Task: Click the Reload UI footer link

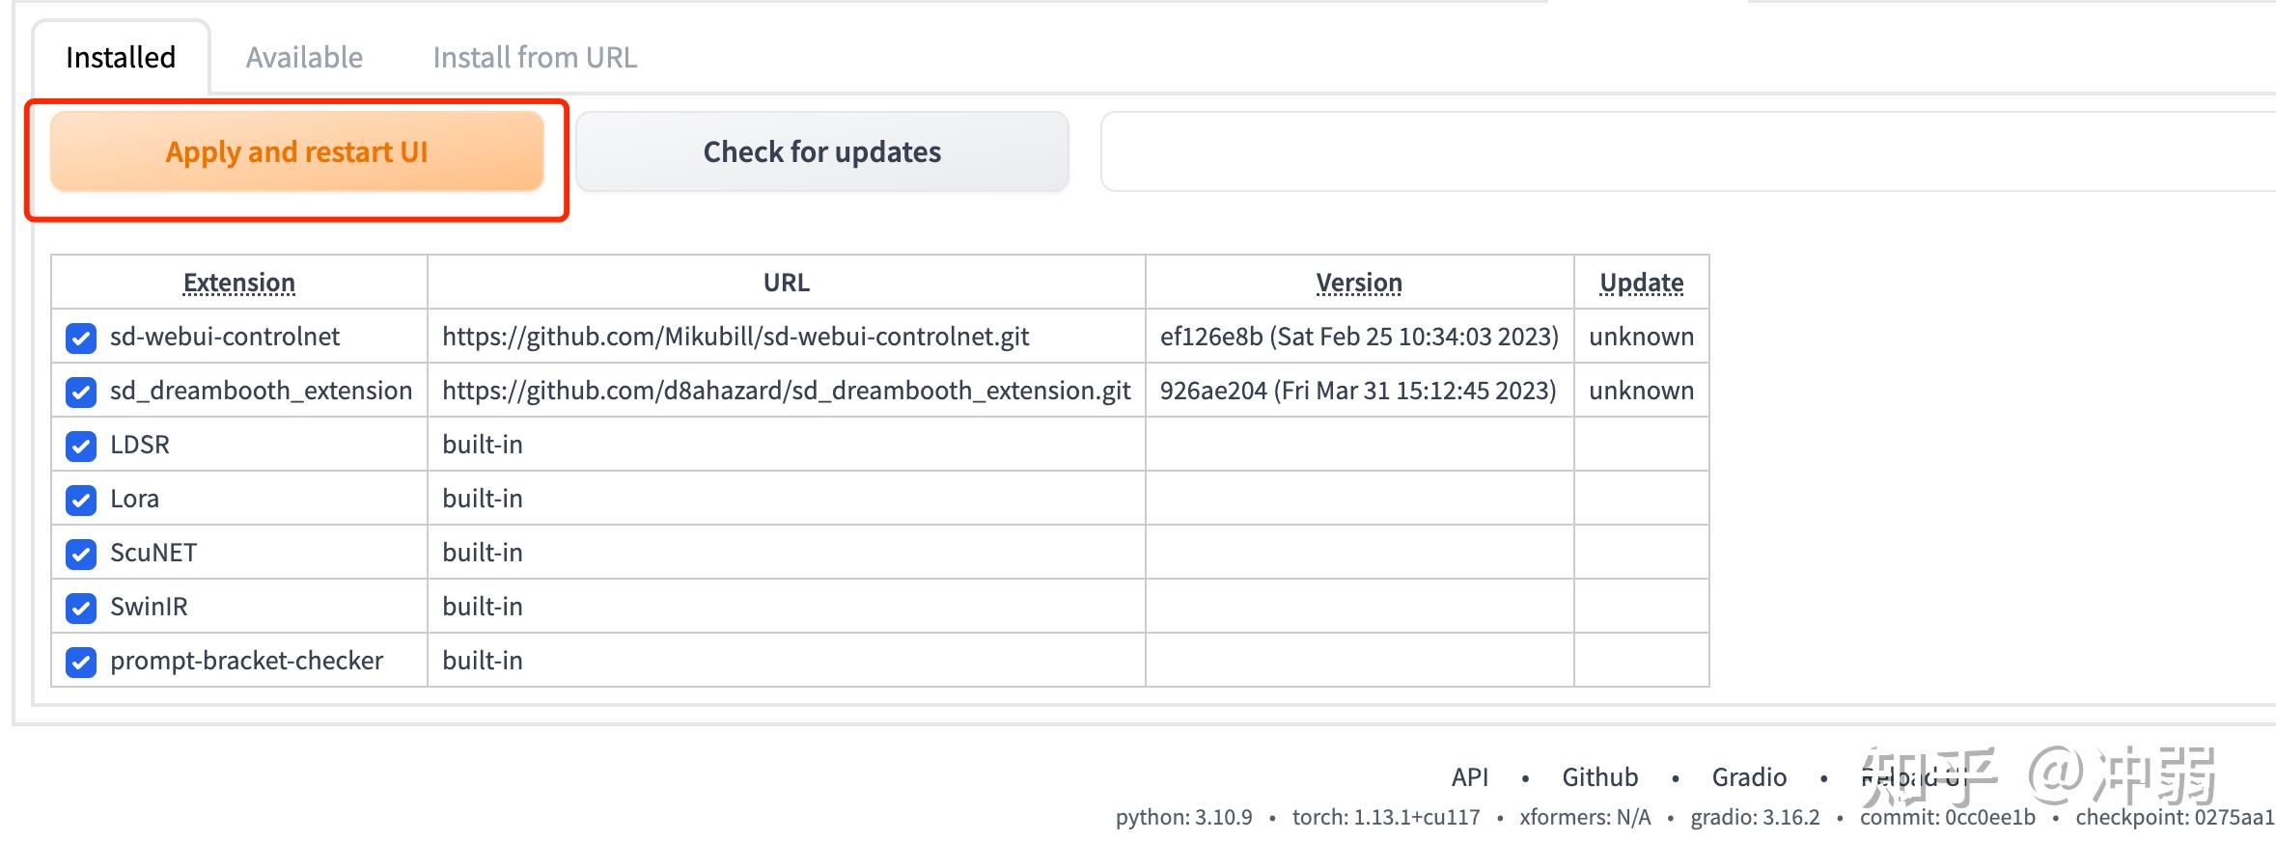Action: (x=1914, y=776)
